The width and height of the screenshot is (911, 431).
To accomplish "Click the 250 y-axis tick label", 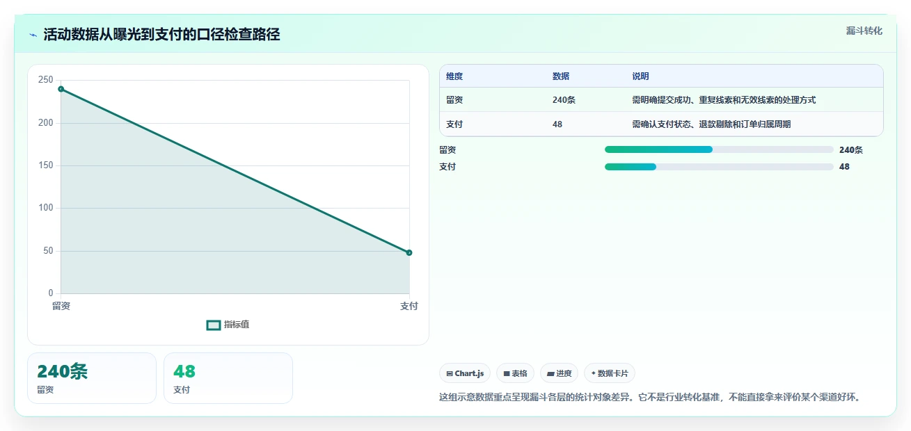I will tap(46, 80).
